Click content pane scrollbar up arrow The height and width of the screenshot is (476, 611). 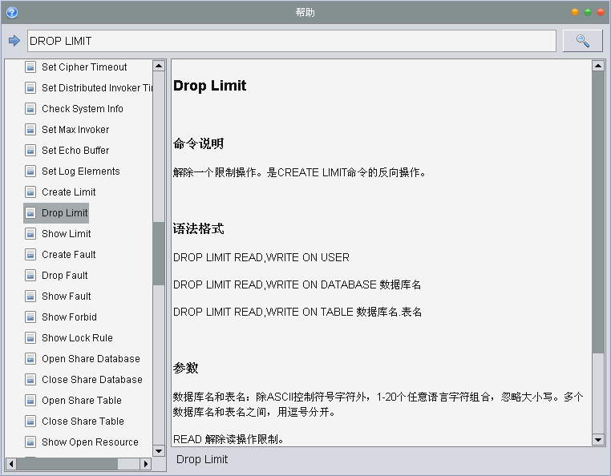point(597,66)
